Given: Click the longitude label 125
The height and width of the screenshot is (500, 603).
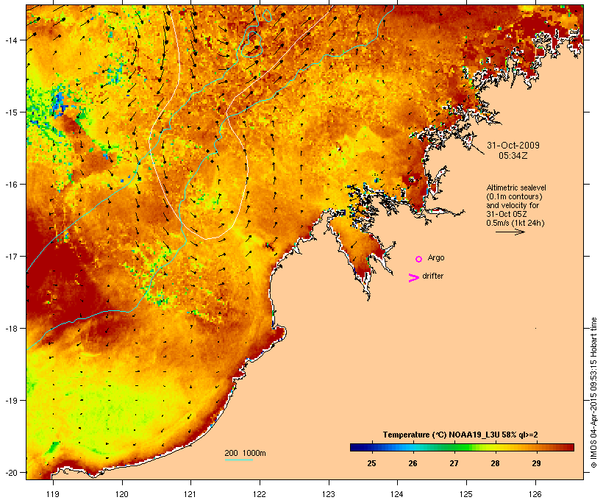Looking at the screenshot, I should tap(466, 494).
